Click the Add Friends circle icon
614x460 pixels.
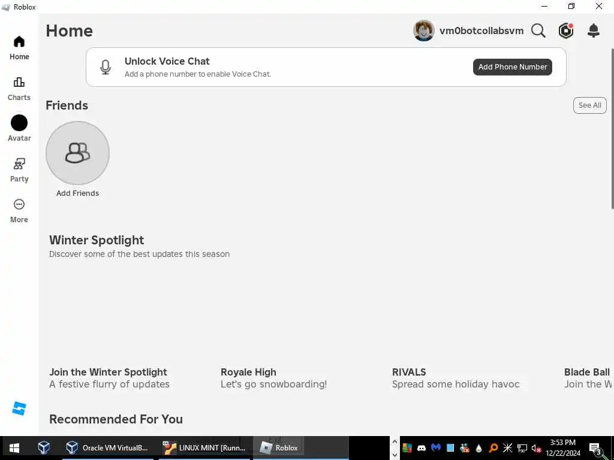[77, 153]
